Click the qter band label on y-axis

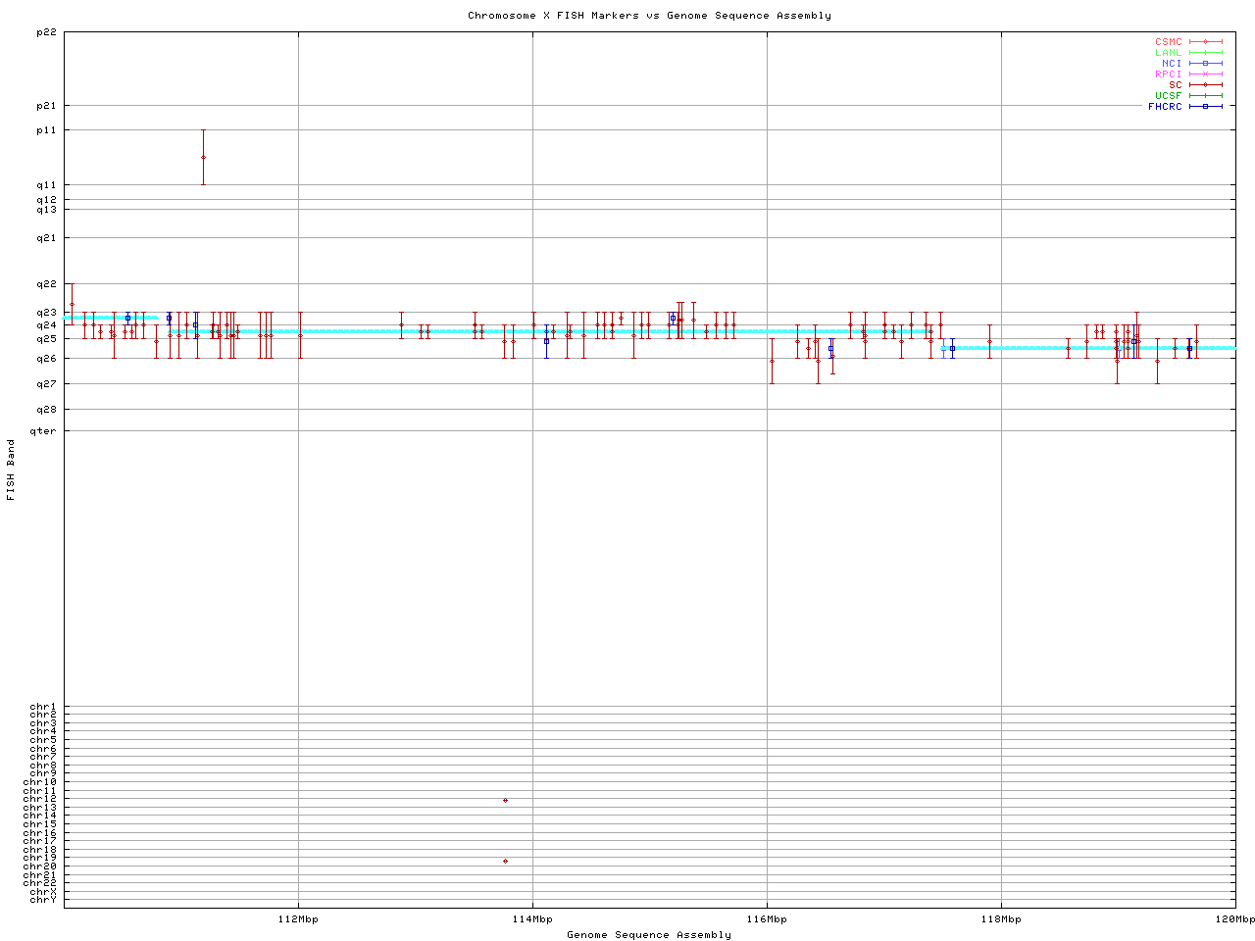click(43, 431)
